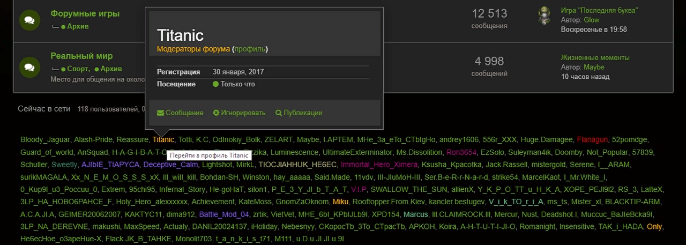Click Модераторы форума group link
Viewport: 686px width, 245px height.
coord(193,49)
